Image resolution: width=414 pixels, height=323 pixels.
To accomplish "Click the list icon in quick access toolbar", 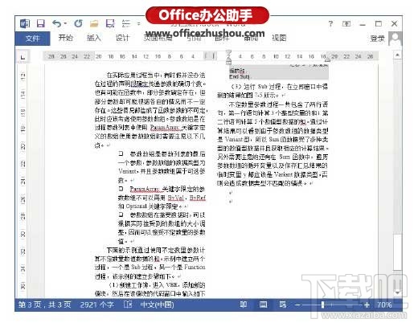I will pos(126,23).
